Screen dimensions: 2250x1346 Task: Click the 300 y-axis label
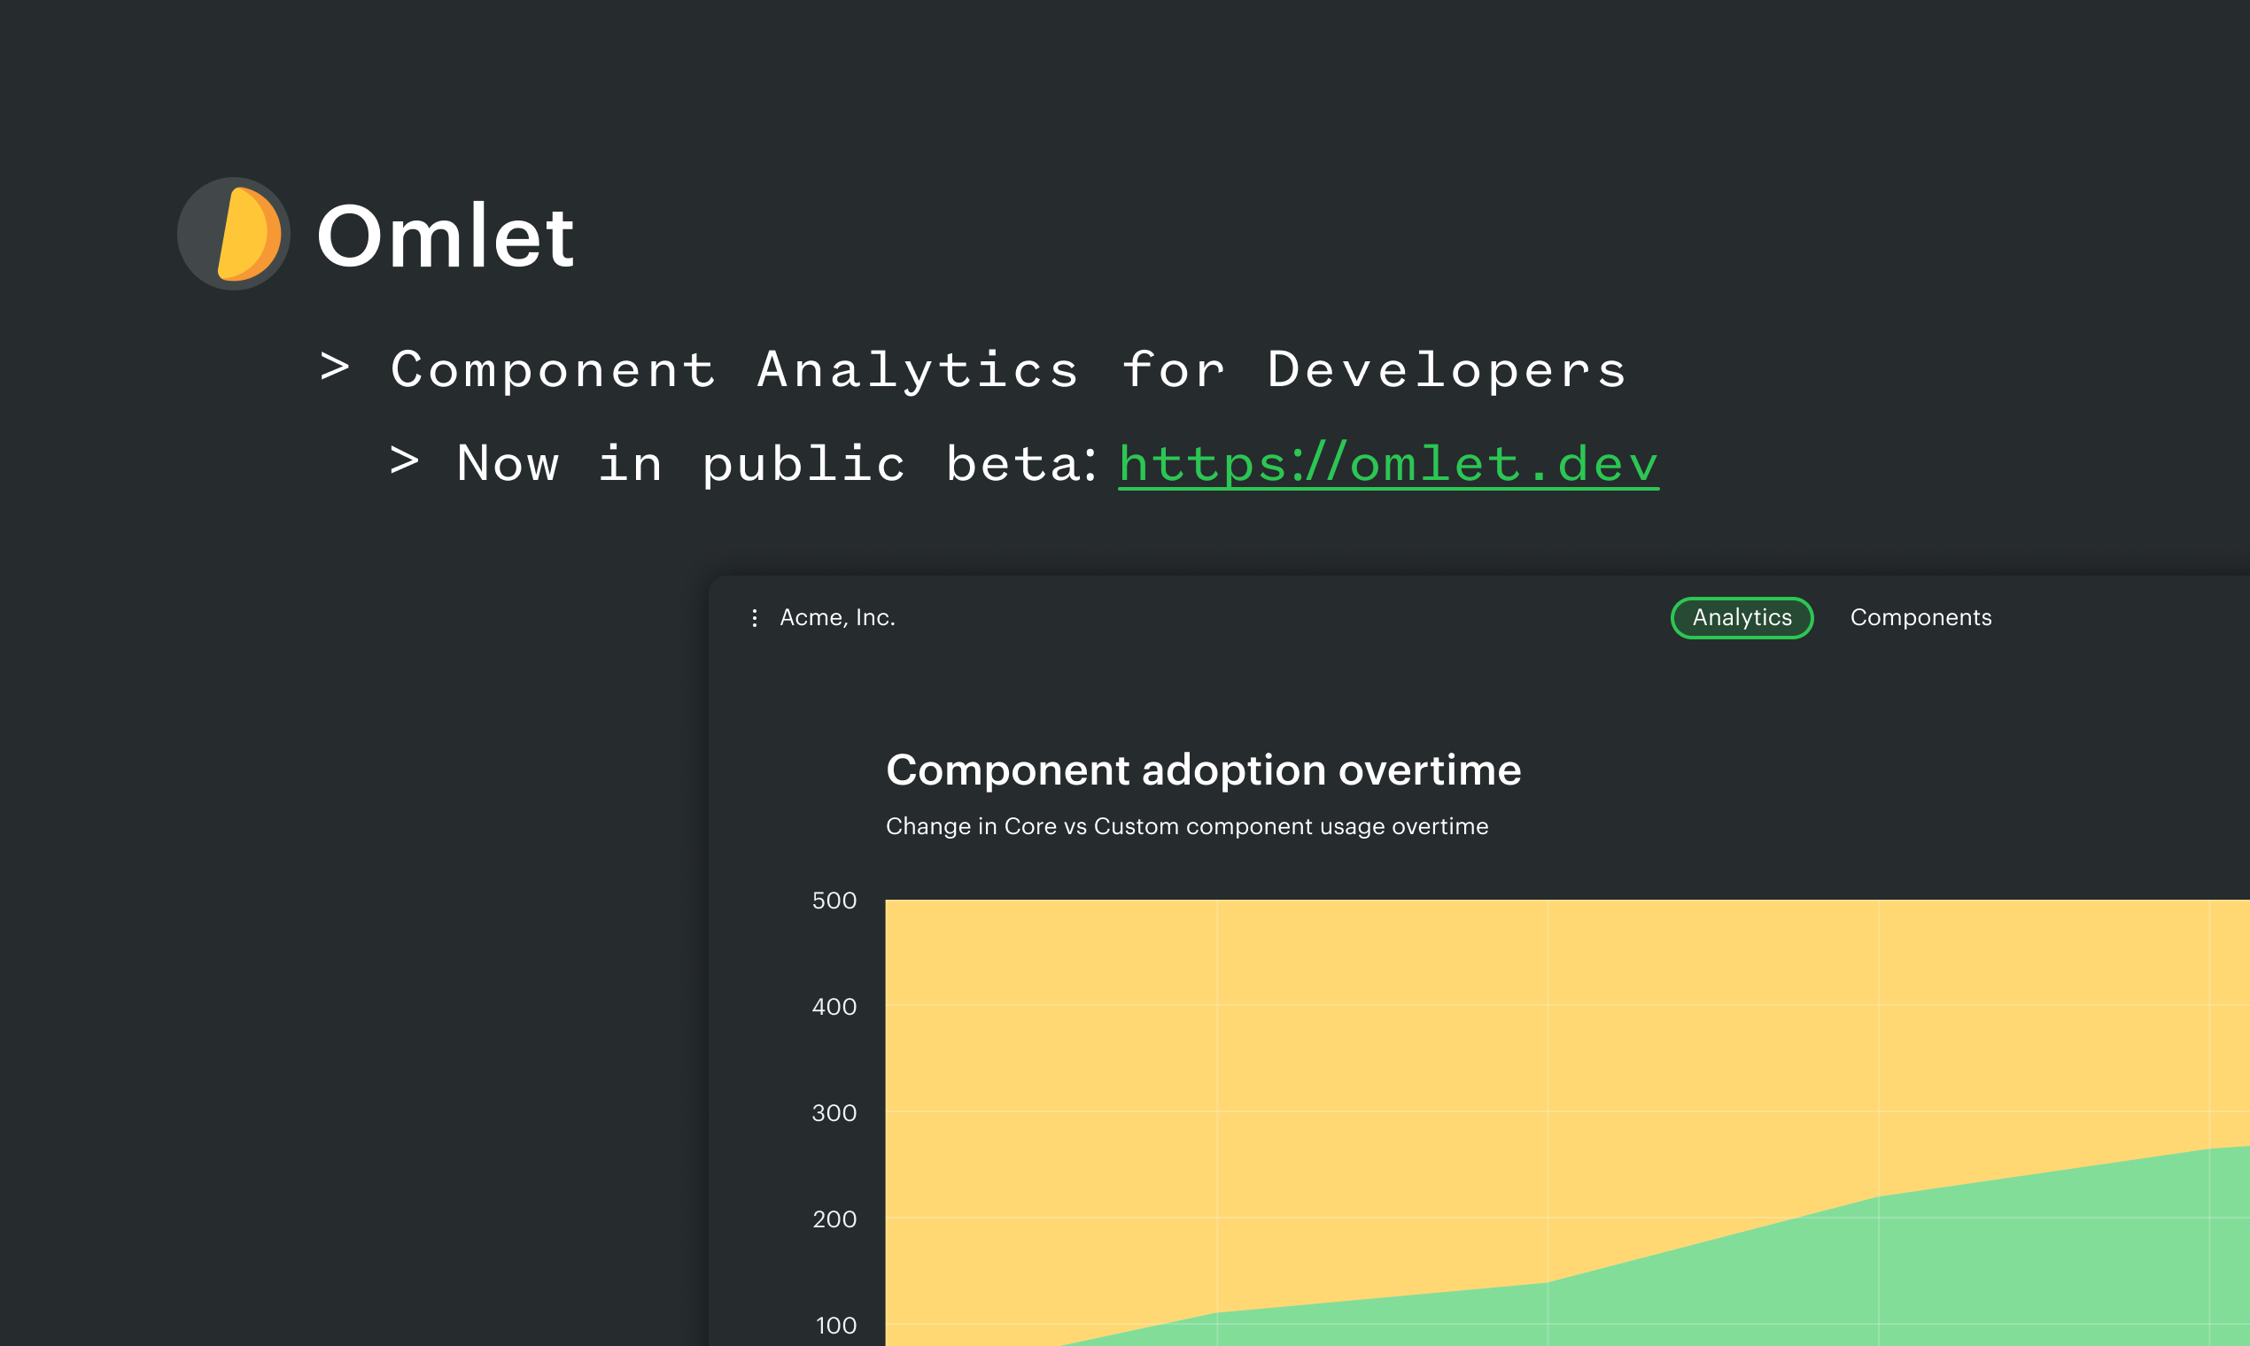[834, 1113]
